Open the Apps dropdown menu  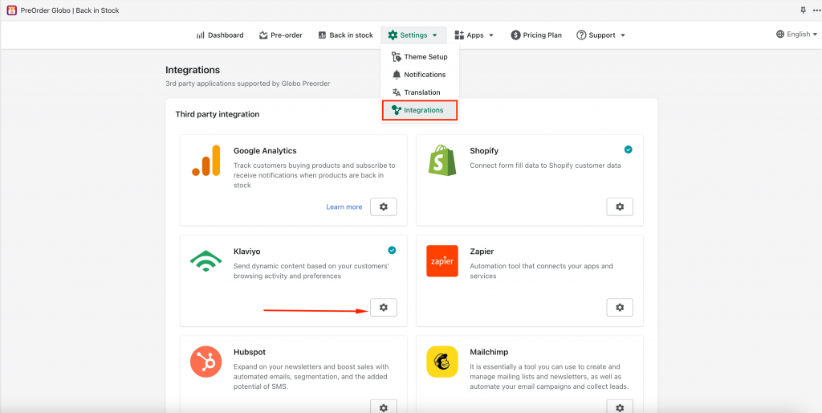pyautogui.click(x=474, y=35)
